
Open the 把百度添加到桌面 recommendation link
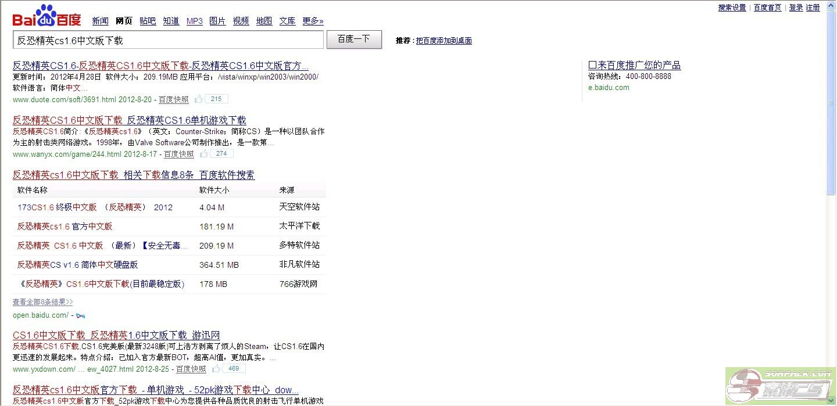coord(443,41)
